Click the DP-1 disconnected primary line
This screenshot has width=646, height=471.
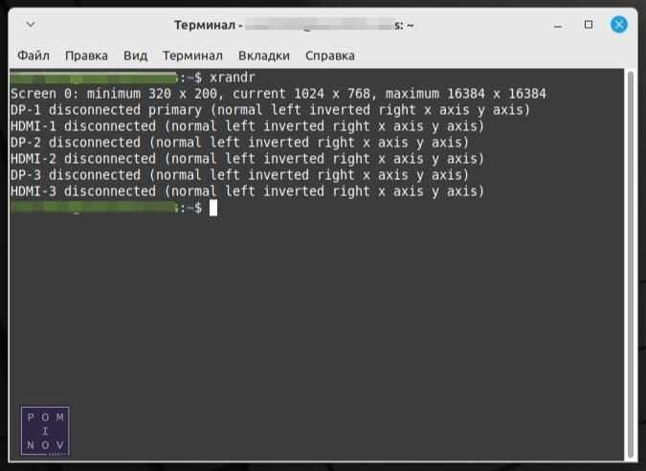(x=270, y=110)
